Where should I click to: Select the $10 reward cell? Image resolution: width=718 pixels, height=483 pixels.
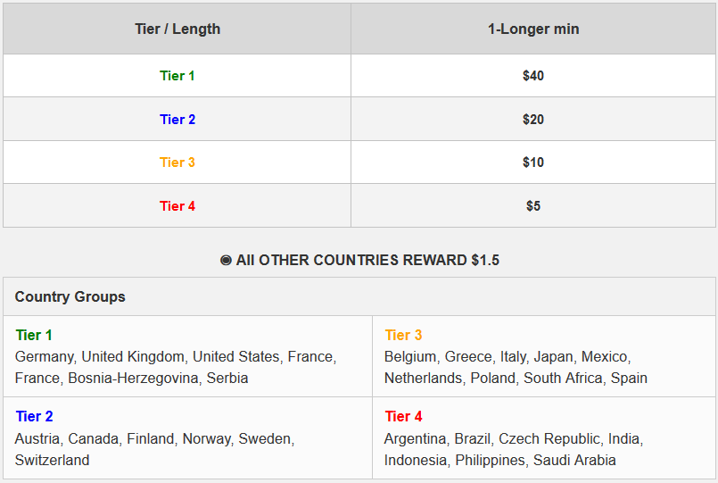pyautogui.click(x=533, y=162)
